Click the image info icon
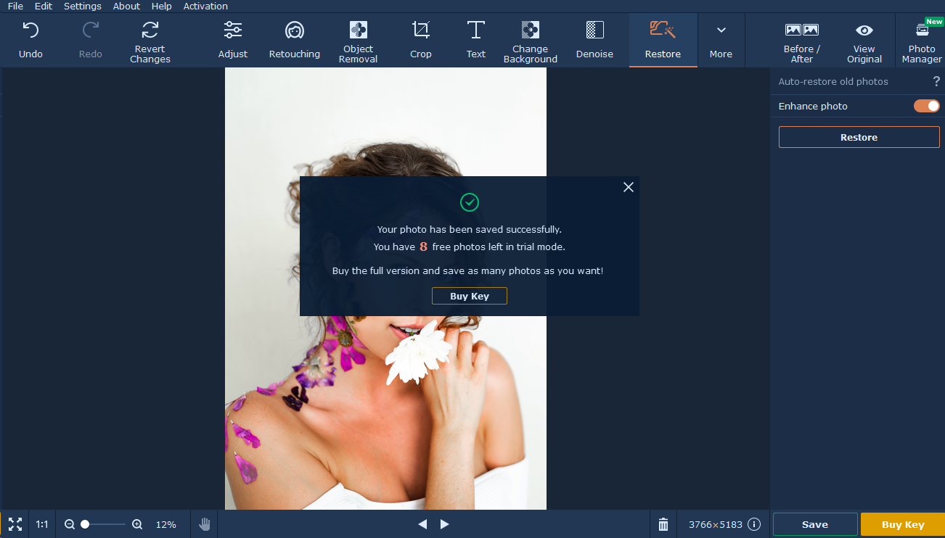945x538 pixels. [754, 524]
